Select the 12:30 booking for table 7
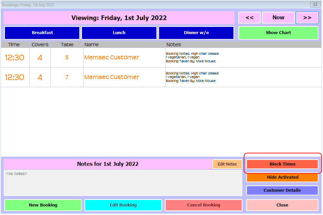Screen dimensions: 323x215 (111, 77)
